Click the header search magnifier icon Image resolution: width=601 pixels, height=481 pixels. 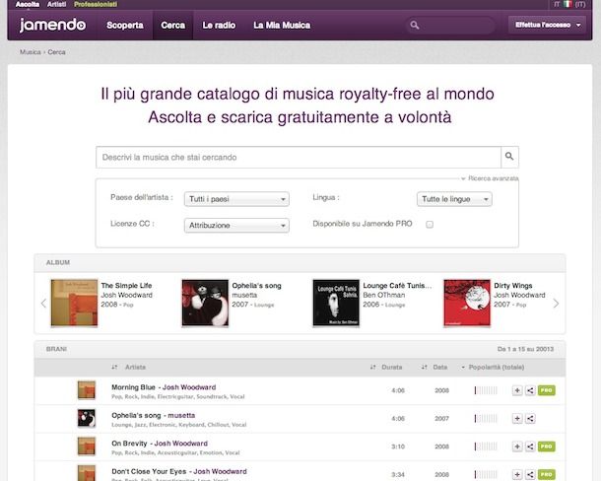(x=415, y=26)
